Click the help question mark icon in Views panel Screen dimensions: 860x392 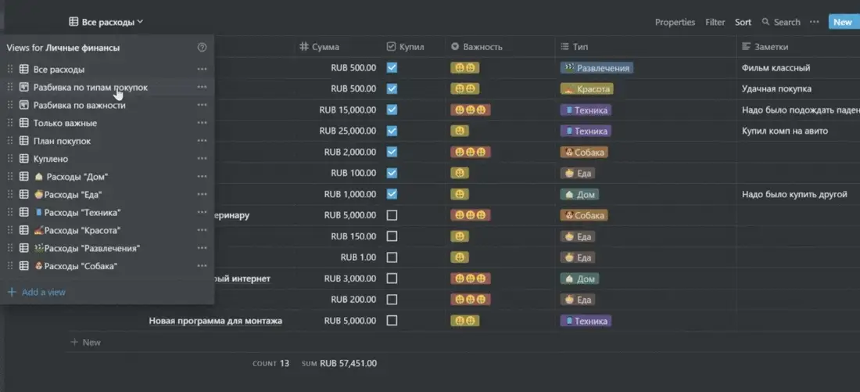[202, 48]
